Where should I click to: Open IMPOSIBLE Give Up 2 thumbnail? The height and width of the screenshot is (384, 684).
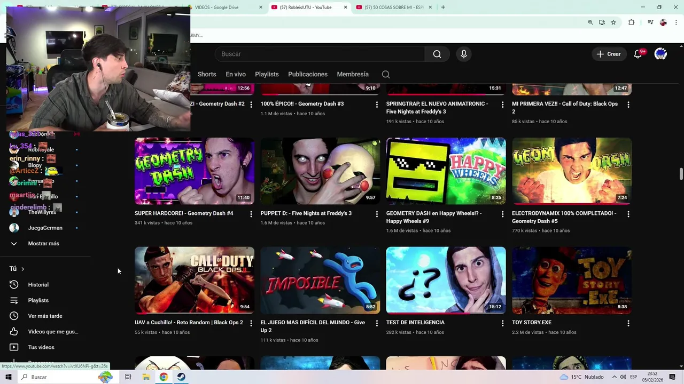(320, 280)
